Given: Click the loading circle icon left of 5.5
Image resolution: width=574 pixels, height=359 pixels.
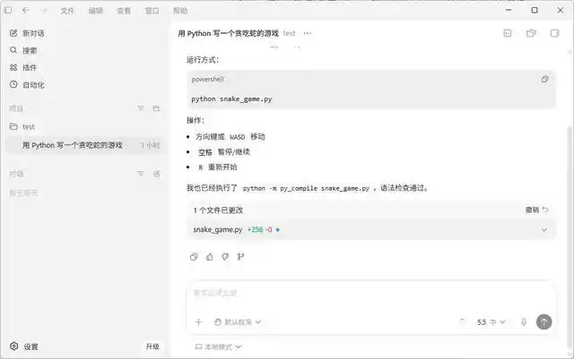Looking at the screenshot, I should [x=462, y=321].
